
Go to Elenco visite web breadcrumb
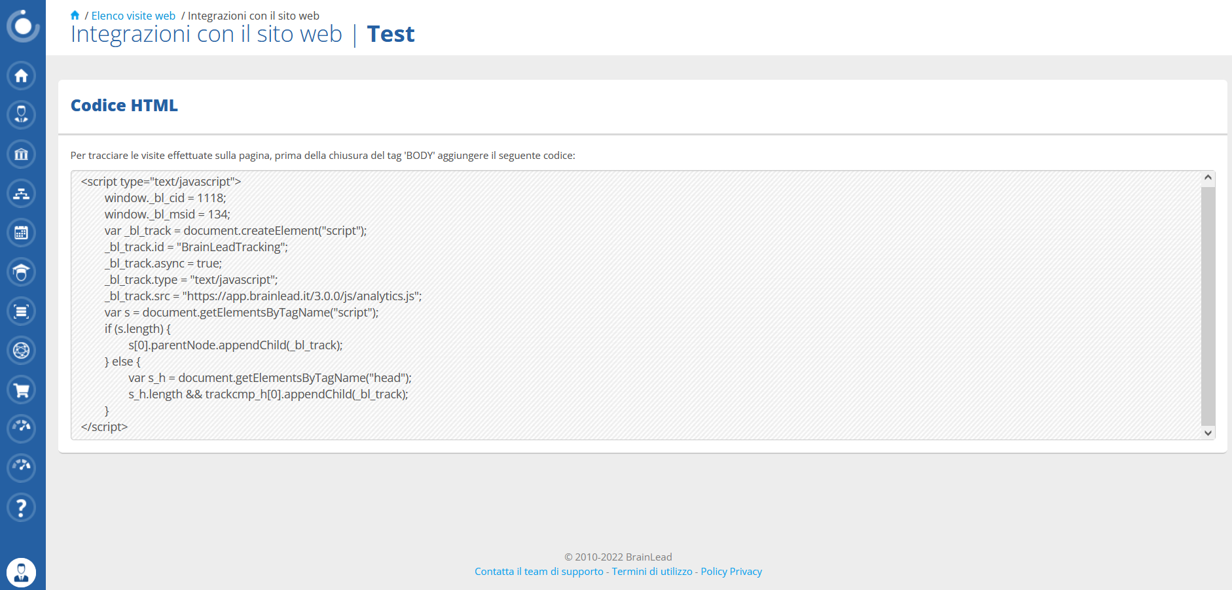pyautogui.click(x=134, y=16)
